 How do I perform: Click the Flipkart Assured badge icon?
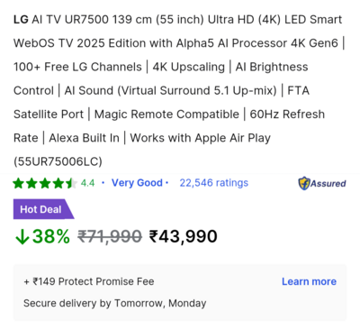pos(304,183)
